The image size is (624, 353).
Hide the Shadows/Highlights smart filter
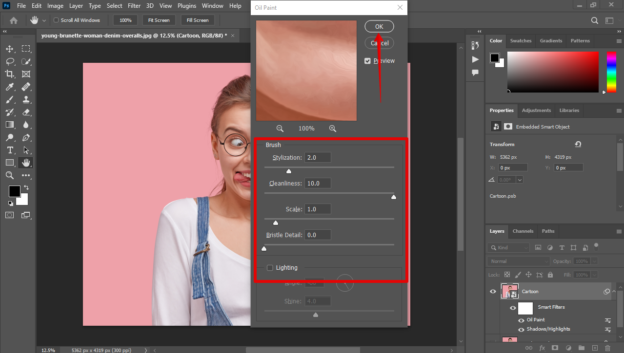(522, 329)
